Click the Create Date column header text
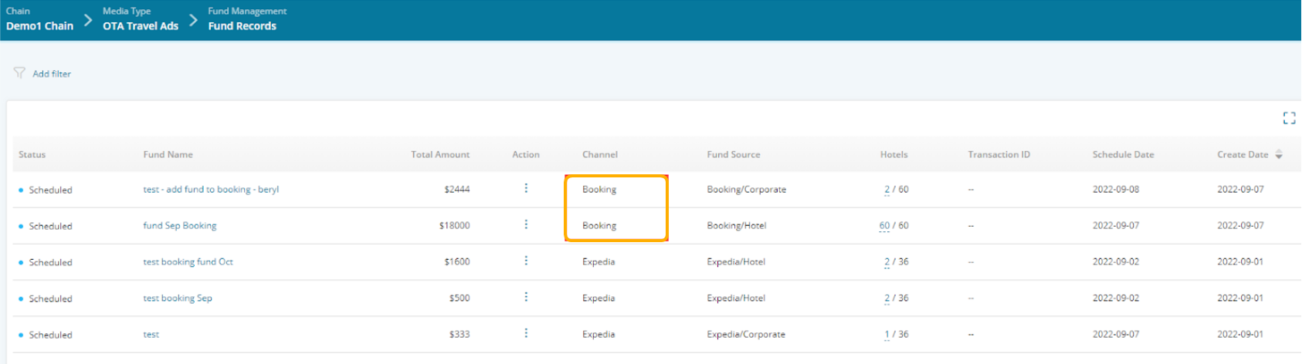Image resolution: width=1302 pixels, height=364 pixels. point(1243,154)
